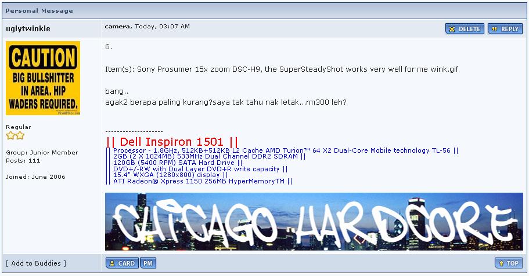Click the 'Personal Message' header text
This screenshot has width=529, height=276.
pos(39,11)
